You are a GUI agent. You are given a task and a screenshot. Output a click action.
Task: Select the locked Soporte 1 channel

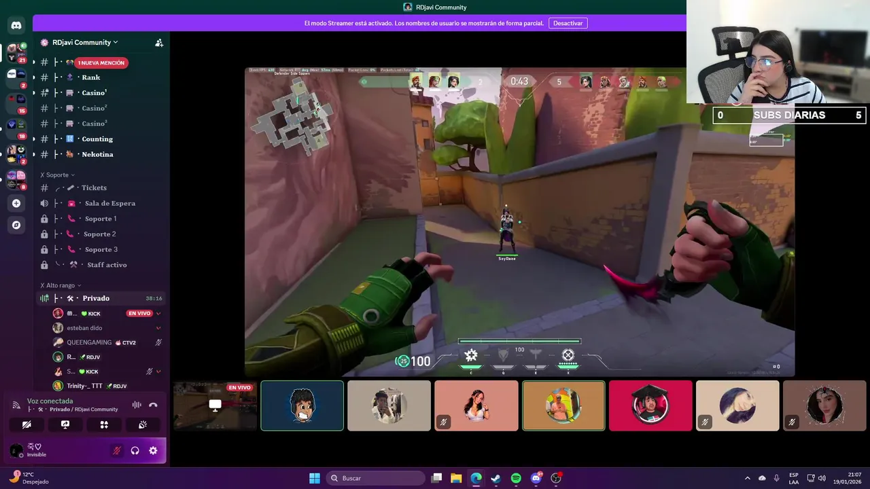(x=102, y=219)
